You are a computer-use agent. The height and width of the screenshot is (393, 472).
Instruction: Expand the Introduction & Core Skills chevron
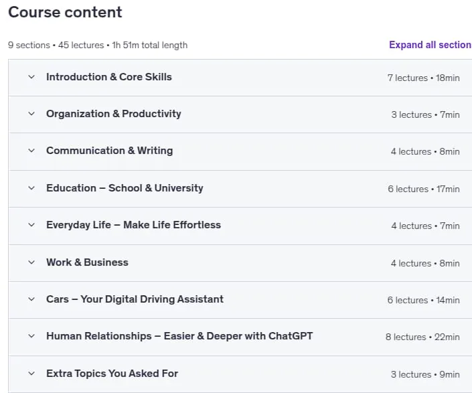tap(31, 77)
